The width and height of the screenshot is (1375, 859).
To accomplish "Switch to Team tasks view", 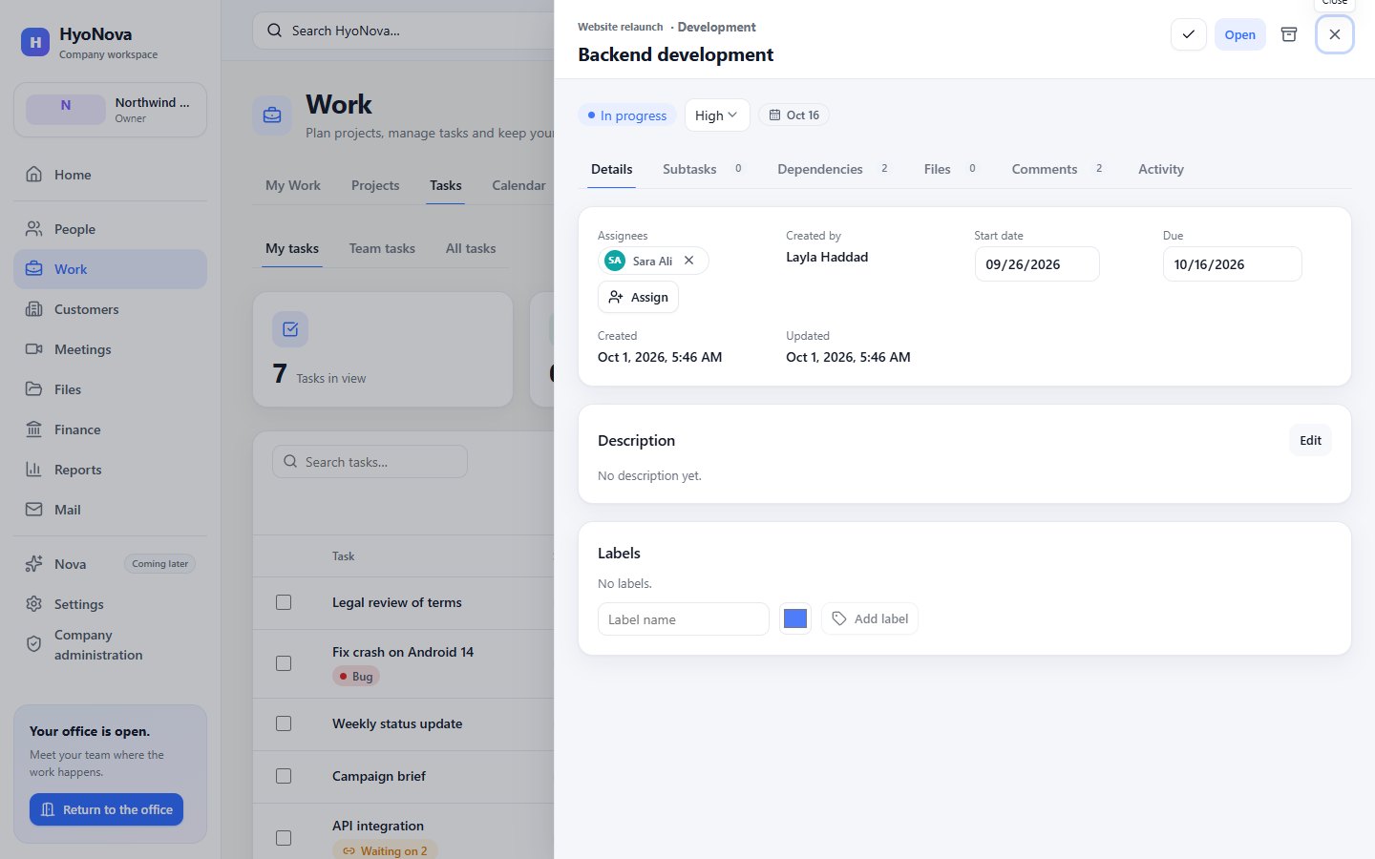I will (382, 248).
